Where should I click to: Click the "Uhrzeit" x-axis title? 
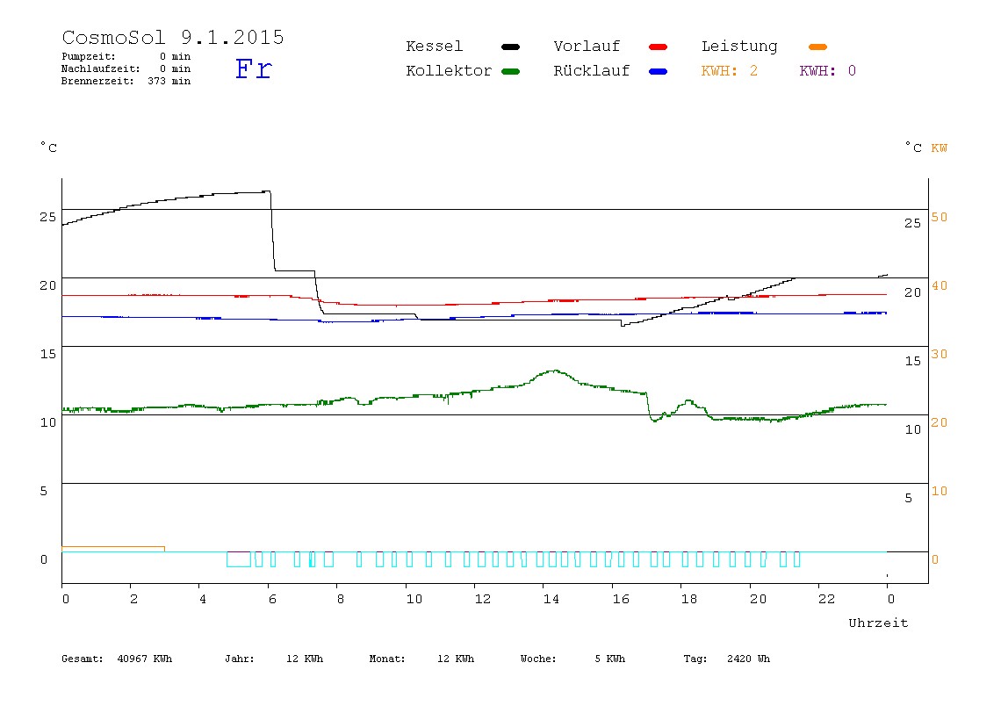coord(878,623)
